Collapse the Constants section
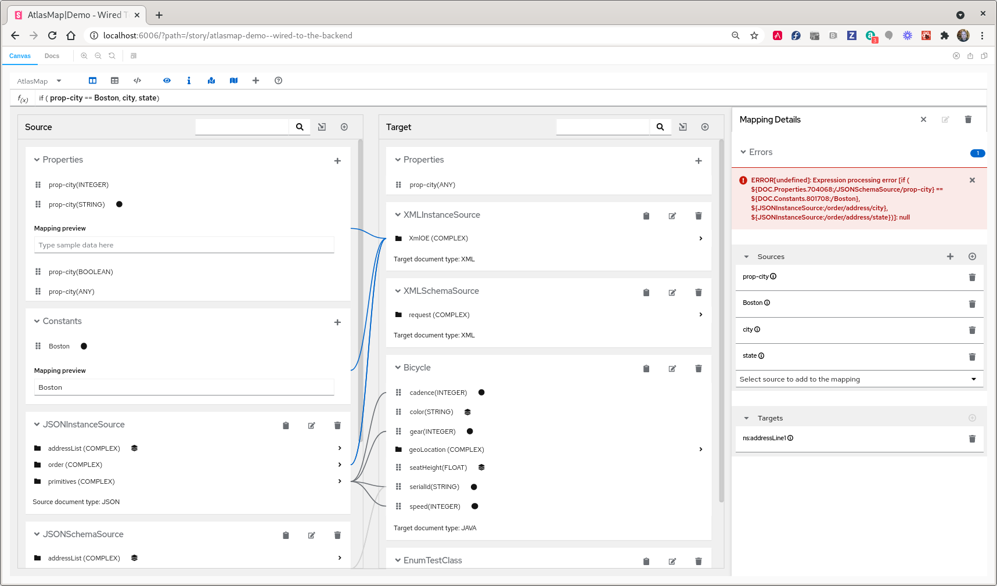 36,321
